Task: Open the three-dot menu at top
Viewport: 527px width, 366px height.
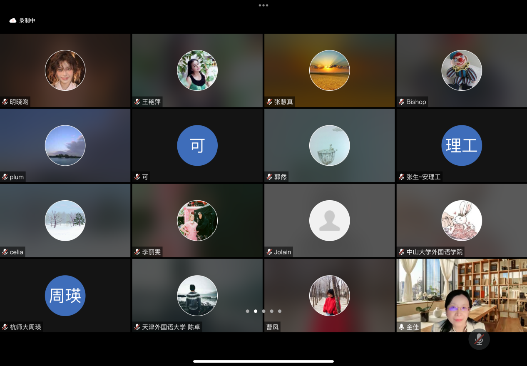Action: pyautogui.click(x=263, y=5)
